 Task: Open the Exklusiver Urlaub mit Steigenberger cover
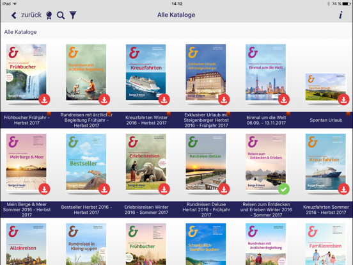206,72
